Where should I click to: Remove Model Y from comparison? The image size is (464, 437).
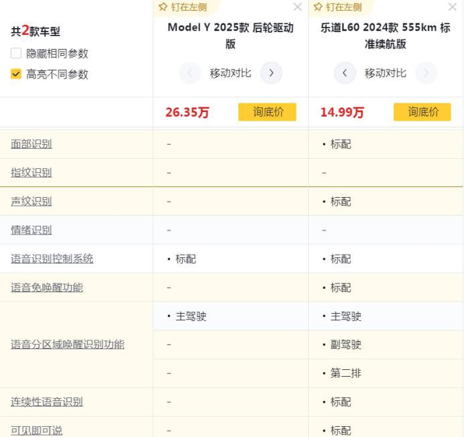[297, 7]
